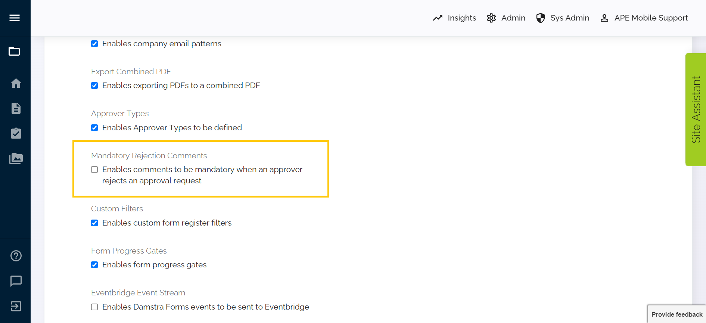The height and width of the screenshot is (323, 706).
Task: Open the Insights menu
Action: [454, 18]
